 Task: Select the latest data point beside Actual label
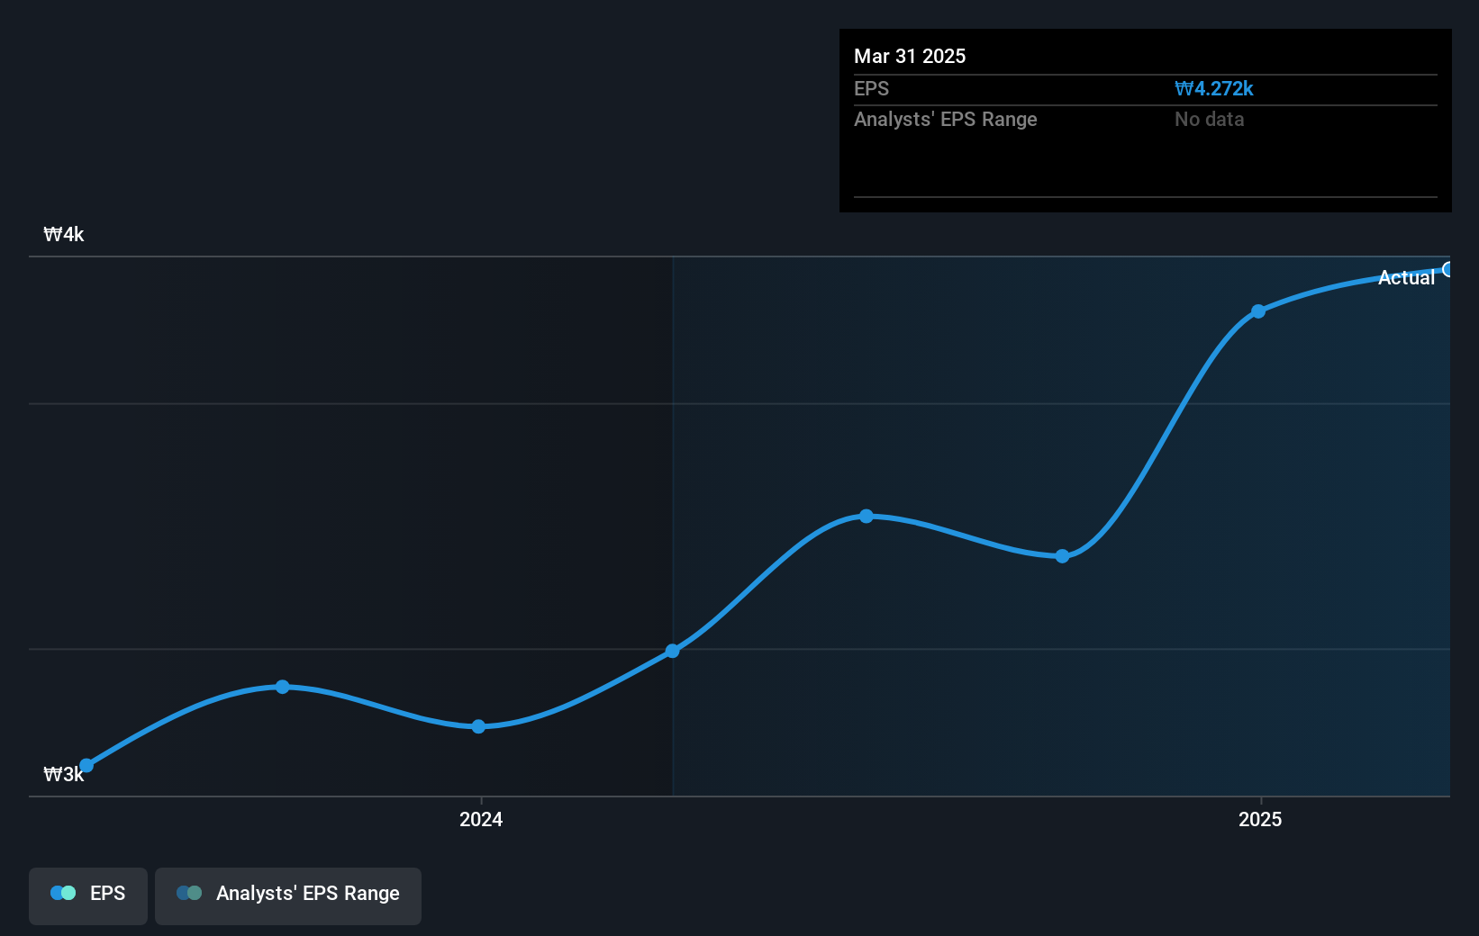coord(1448,269)
